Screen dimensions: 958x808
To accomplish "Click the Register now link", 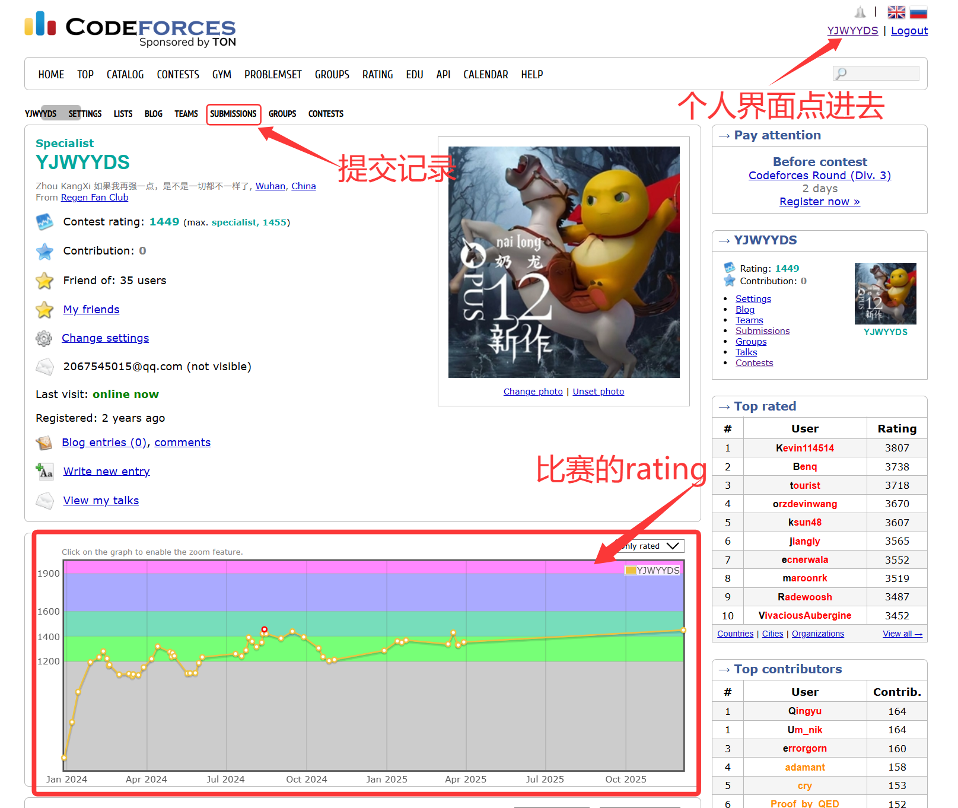I will (x=819, y=202).
